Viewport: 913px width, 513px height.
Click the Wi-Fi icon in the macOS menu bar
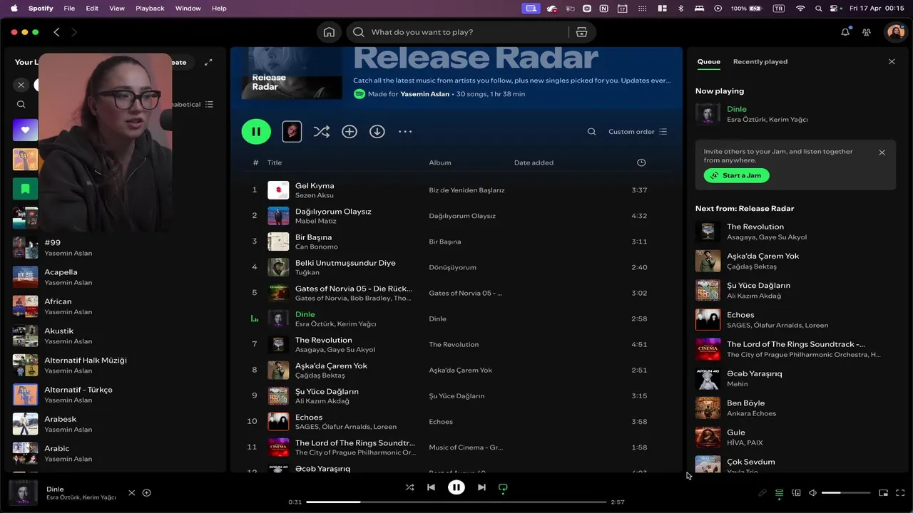tap(800, 9)
